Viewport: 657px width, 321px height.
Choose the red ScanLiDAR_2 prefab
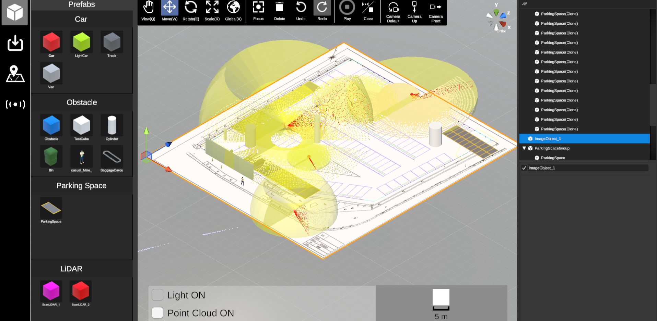coord(81,291)
